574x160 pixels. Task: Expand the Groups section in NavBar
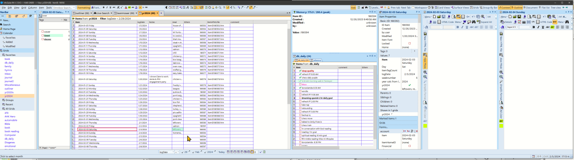click(x=9, y=100)
